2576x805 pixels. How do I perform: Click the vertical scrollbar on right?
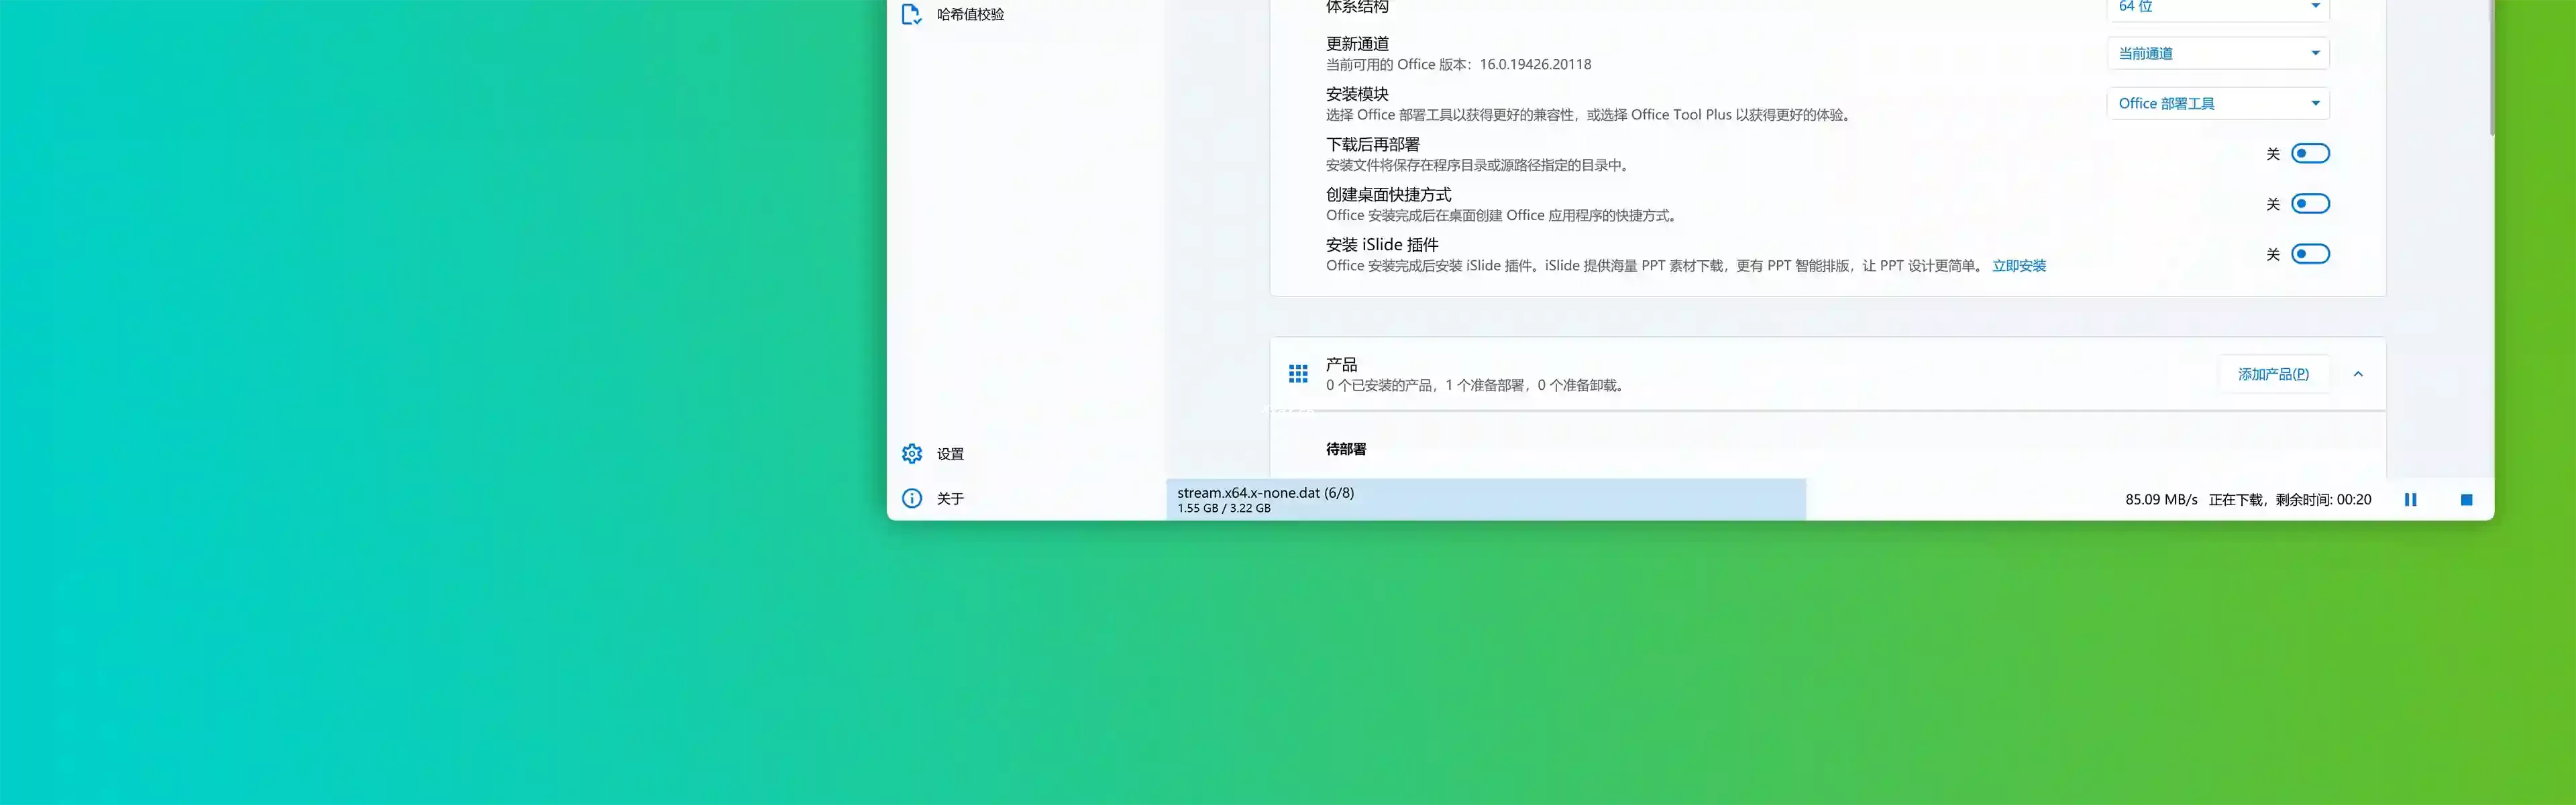tap(2491, 70)
